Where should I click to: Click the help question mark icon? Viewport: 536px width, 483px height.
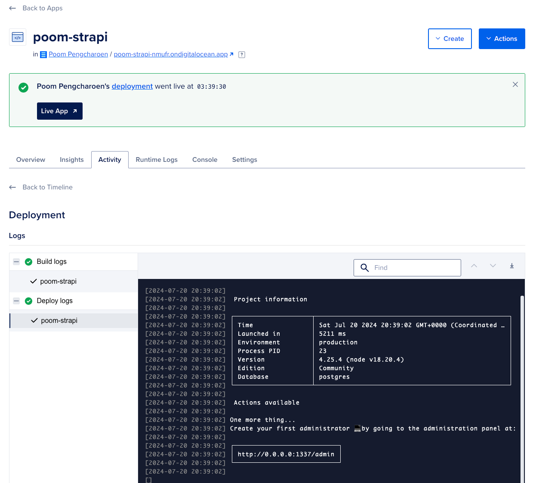(242, 55)
